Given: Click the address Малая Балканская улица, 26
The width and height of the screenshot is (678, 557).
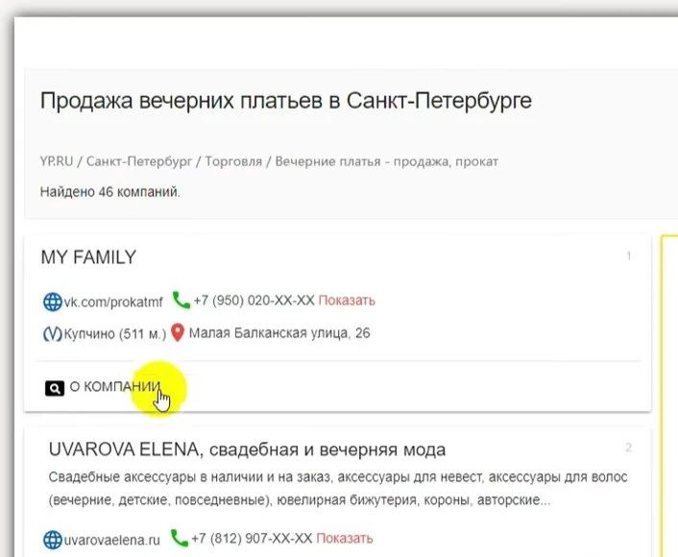Looking at the screenshot, I should pos(279,333).
